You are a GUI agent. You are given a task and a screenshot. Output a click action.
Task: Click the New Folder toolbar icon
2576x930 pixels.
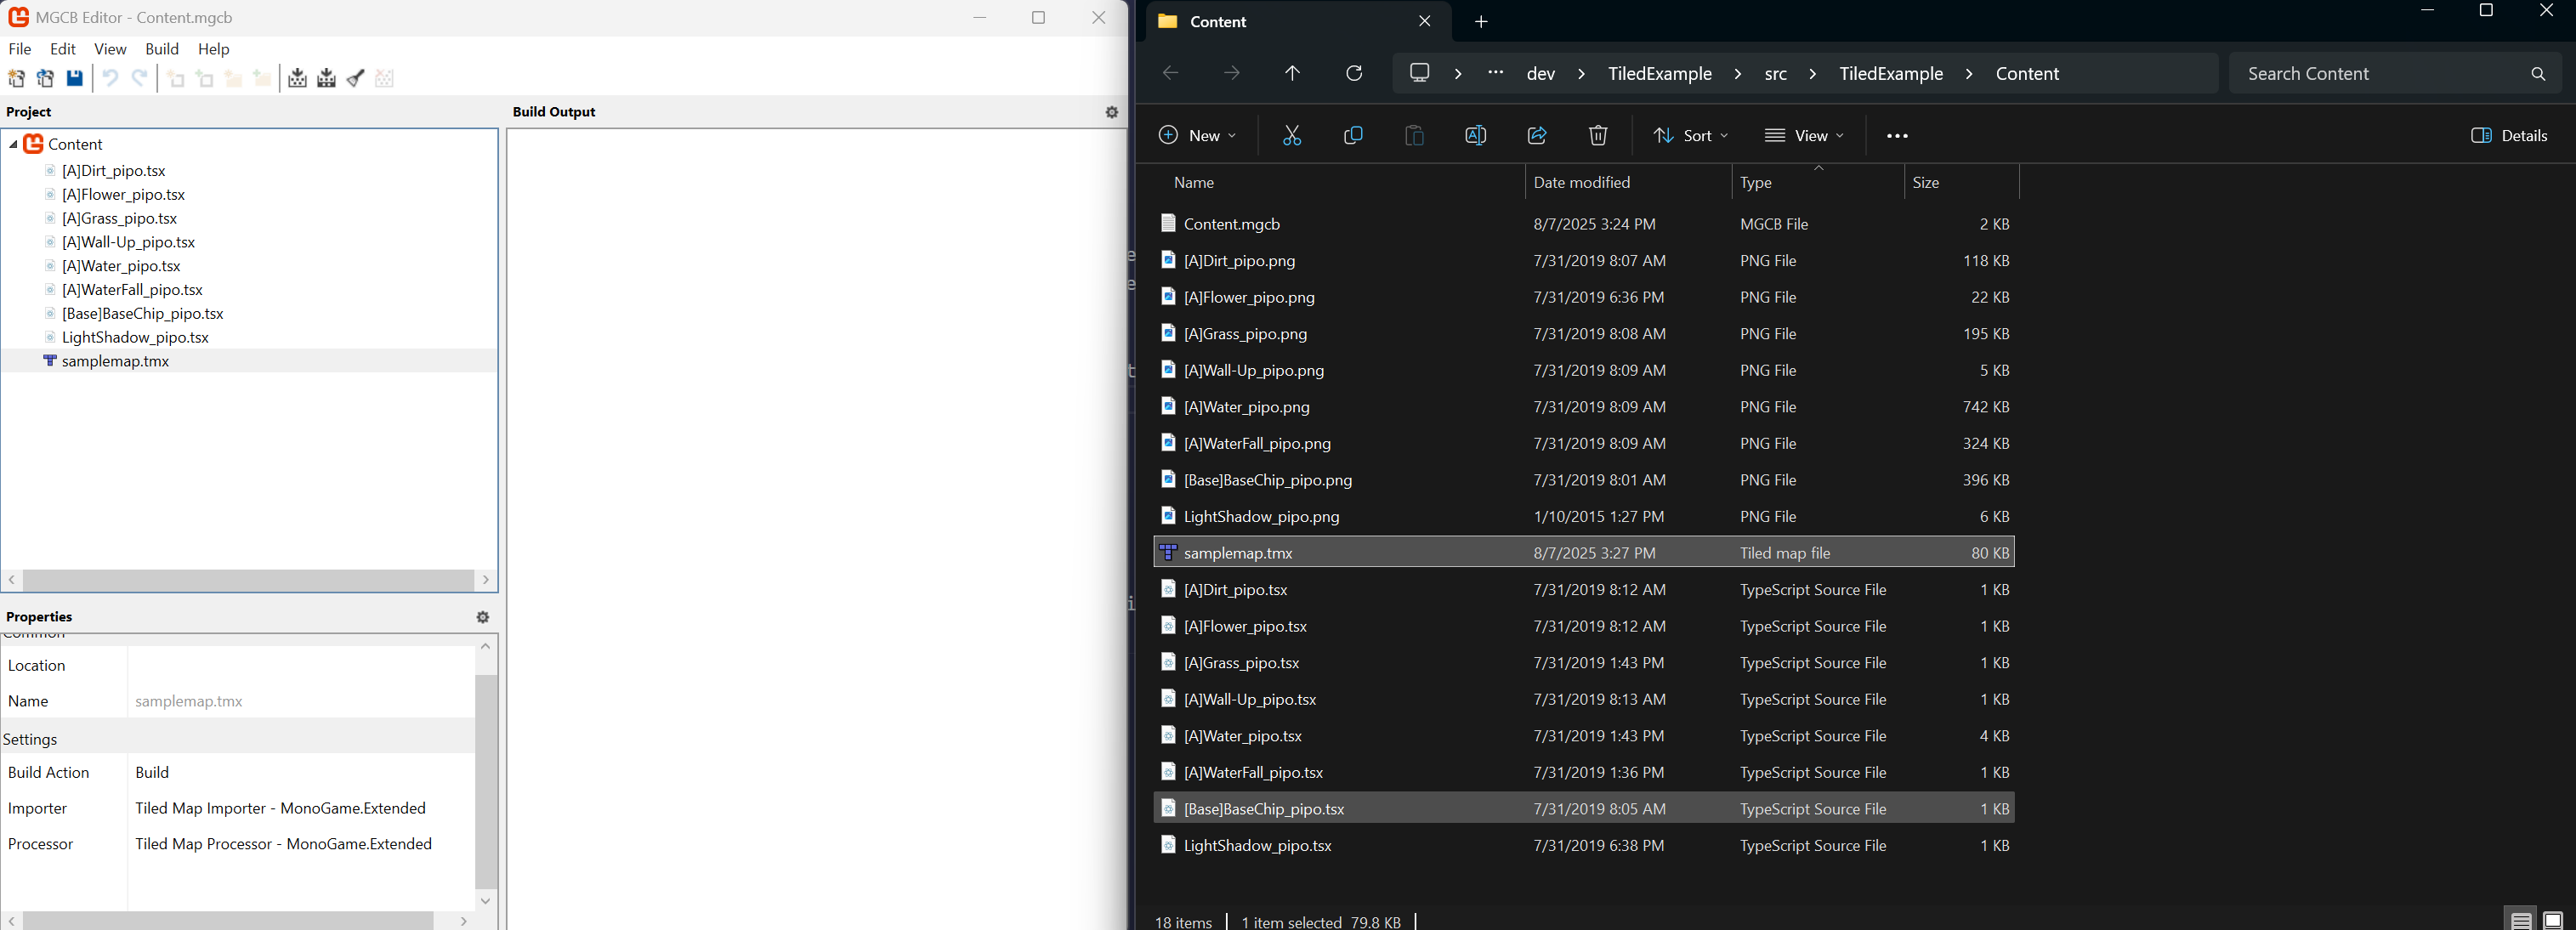[x=234, y=79]
